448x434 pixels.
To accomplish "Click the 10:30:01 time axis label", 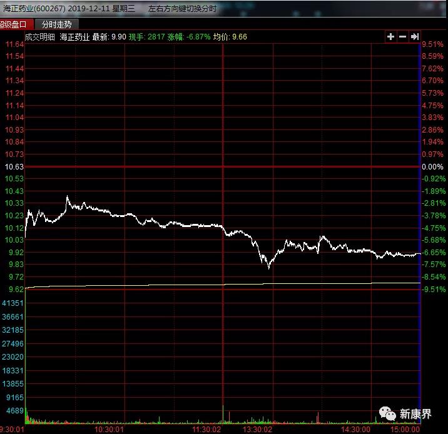I will coord(109,429).
